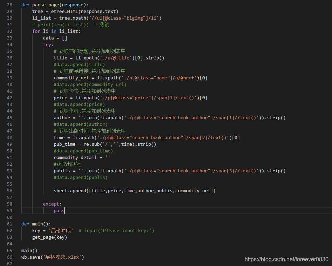Click the sheet.append list line
The width and height of the screenshot is (332, 266).
[135, 190]
